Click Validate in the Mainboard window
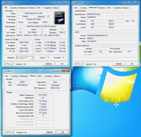Image resolution: width=141 pixels, height=137 pixels. (119, 64)
